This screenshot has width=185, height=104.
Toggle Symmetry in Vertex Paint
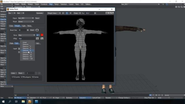click(x=40, y=13)
